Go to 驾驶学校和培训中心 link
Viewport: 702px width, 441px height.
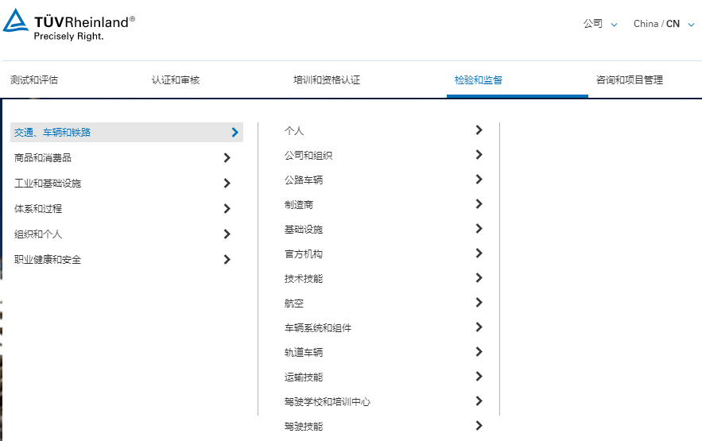pyautogui.click(x=328, y=402)
